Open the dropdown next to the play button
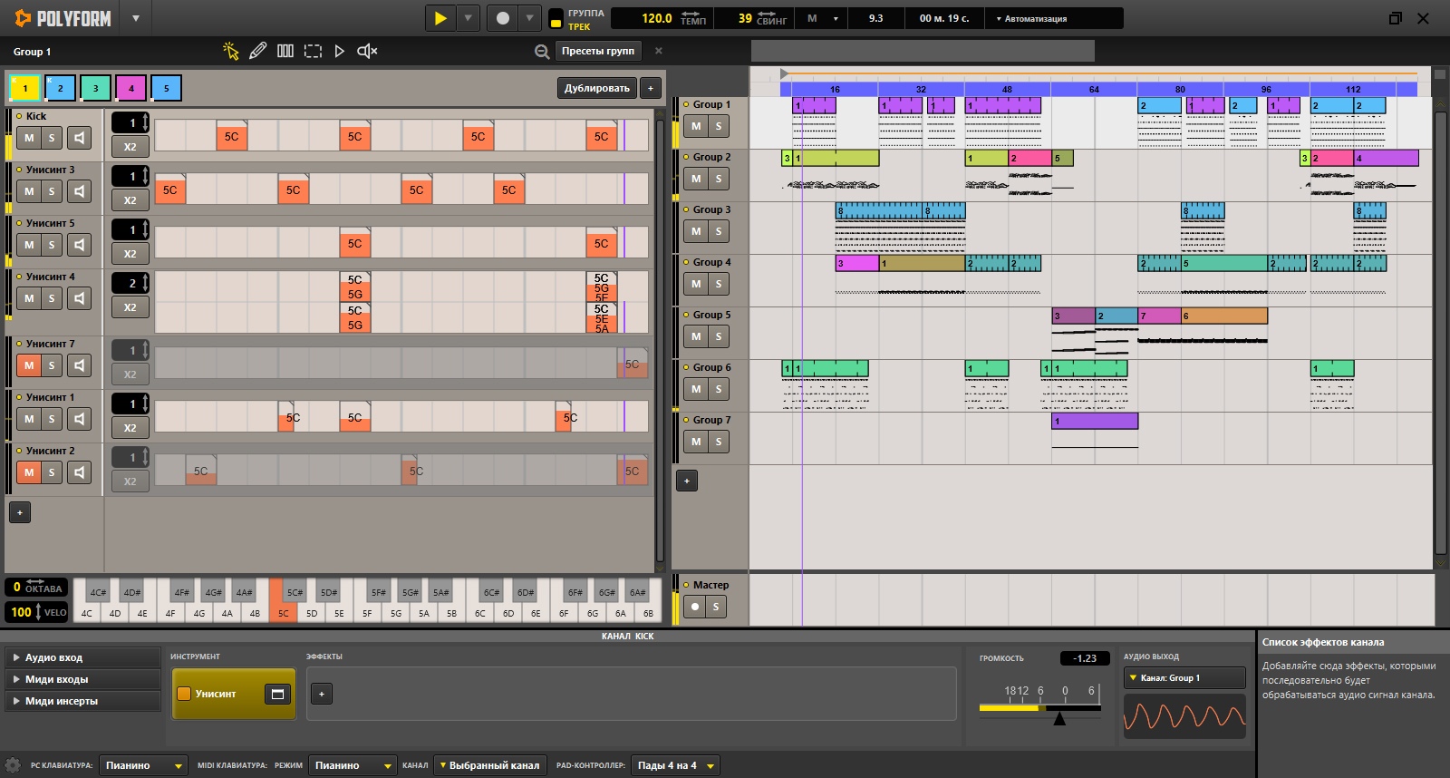The image size is (1450, 778). point(468,18)
